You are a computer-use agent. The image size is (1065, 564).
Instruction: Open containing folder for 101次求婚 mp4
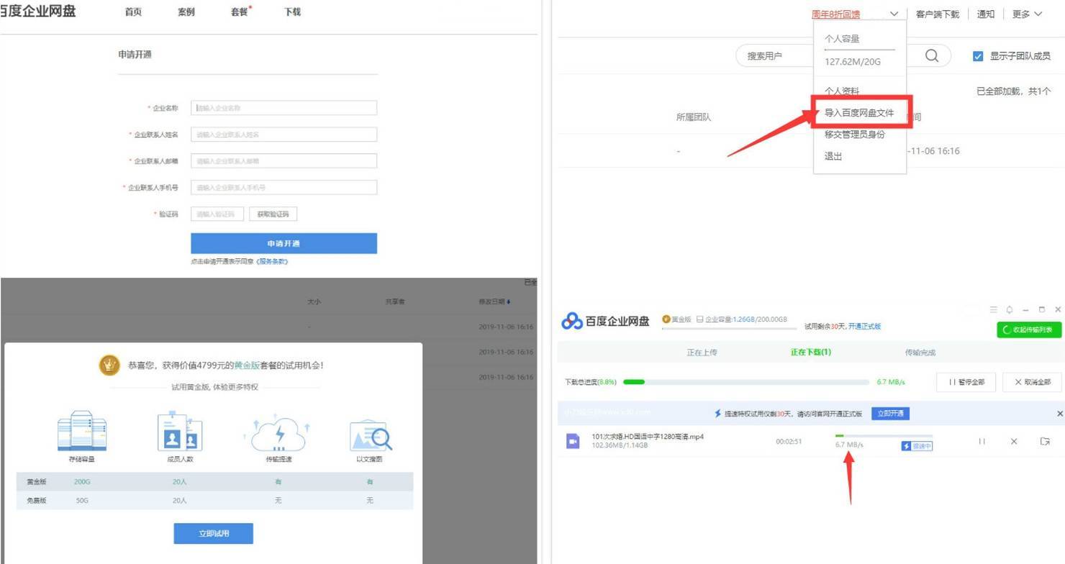[1045, 441]
